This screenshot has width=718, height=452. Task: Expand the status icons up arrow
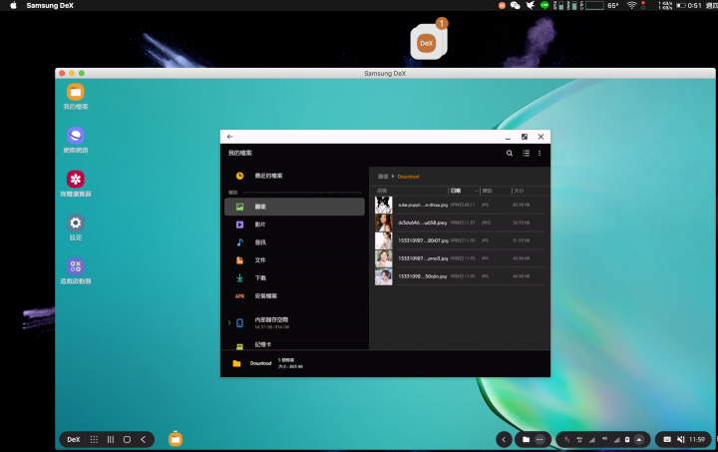pyautogui.click(x=639, y=440)
